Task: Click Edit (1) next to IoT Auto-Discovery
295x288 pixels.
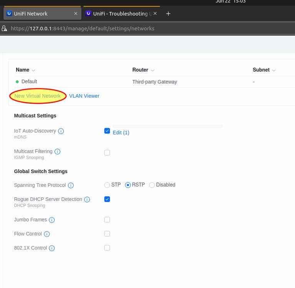Action: click(121, 132)
